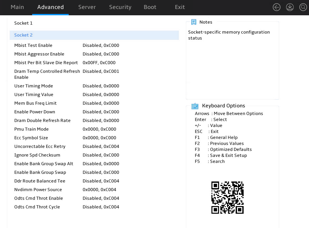Image resolution: width=309 pixels, height=228 pixels.
Task: Click the download/save icon in header
Action: tap(290, 7)
